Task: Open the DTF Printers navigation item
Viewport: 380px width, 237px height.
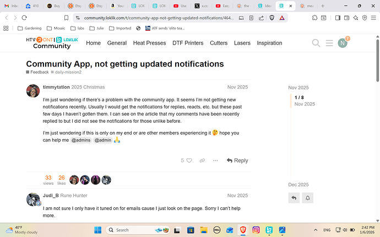Action: click(188, 43)
